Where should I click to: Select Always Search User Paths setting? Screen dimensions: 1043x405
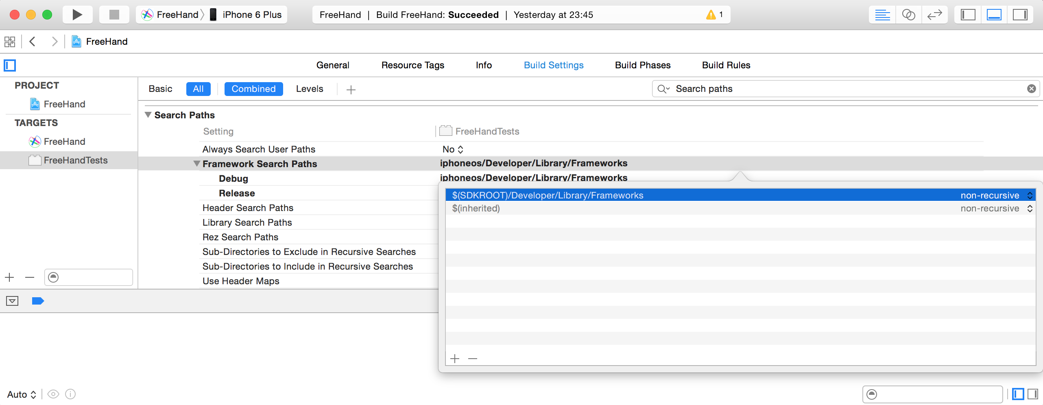pyautogui.click(x=259, y=149)
